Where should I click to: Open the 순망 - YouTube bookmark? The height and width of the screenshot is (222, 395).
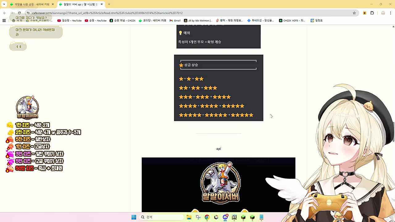pos(96,21)
